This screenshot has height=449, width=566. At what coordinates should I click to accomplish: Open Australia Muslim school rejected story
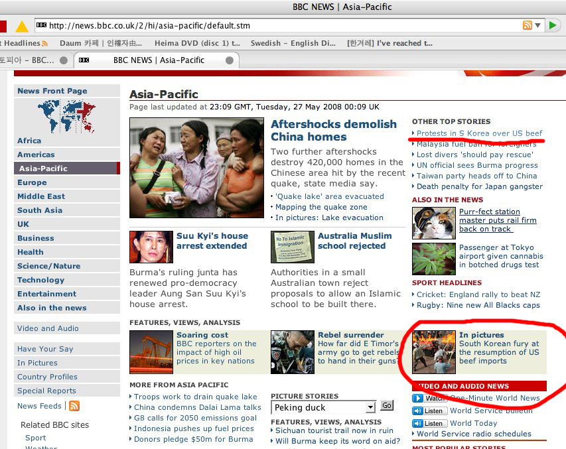354,241
